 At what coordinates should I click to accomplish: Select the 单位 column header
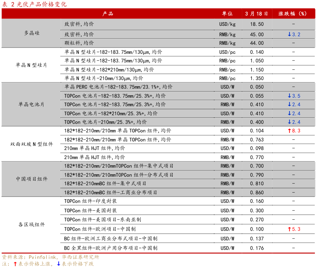[x=227, y=13]
